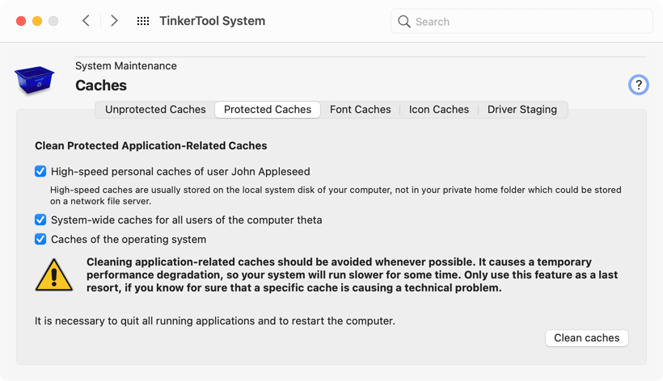Open the Font Caches tab
The image size is (663, 381).
(361, 109)
